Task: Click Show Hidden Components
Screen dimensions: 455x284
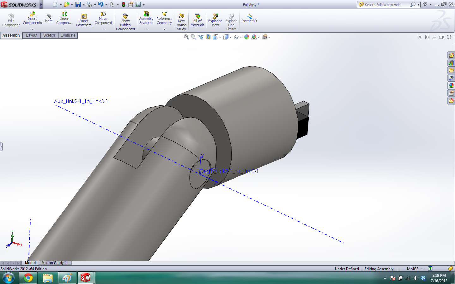Action: click(125, 22)
